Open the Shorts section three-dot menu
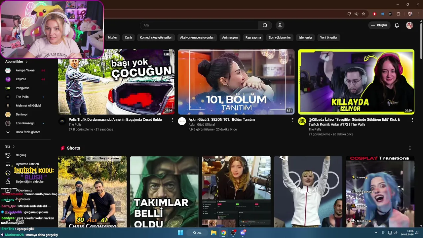Screen dimensions: 423x238 click(410, 148)
